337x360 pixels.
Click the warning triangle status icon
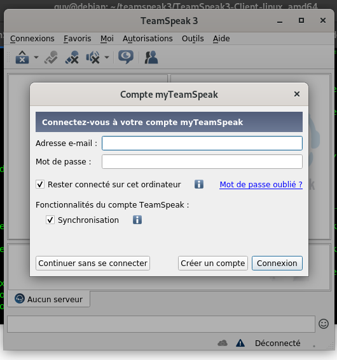tap(240, 343)
